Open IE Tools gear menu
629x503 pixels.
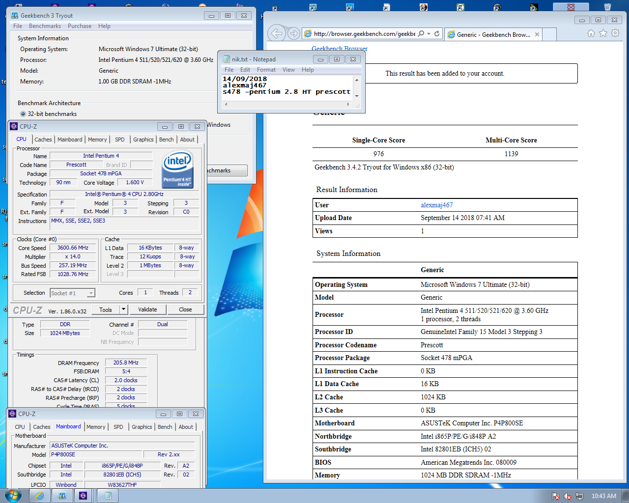coord(615,33)
